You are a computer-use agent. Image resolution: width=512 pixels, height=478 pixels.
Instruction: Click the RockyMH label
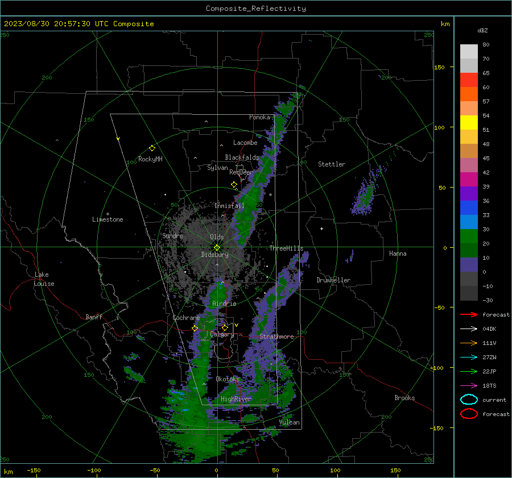(x=151, y=159)
